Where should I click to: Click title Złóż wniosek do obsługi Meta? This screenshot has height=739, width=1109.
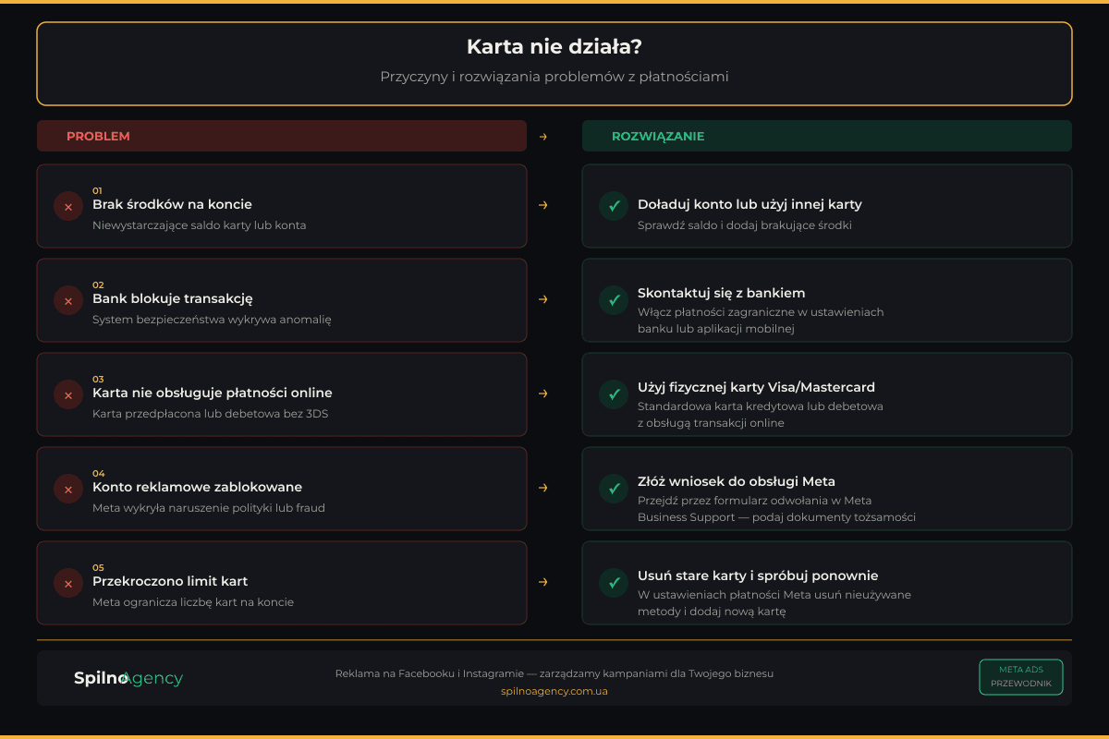click(x=737, y=481)
